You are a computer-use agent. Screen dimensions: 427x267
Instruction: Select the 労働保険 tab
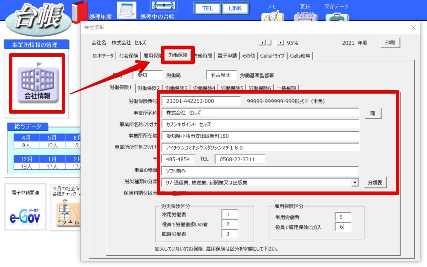(x=178, y=55)
